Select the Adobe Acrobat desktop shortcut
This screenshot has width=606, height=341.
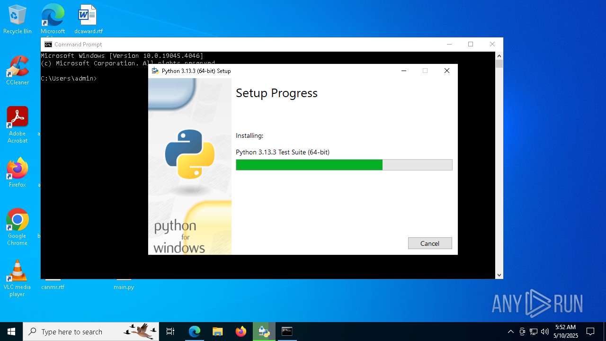point(18,125)
